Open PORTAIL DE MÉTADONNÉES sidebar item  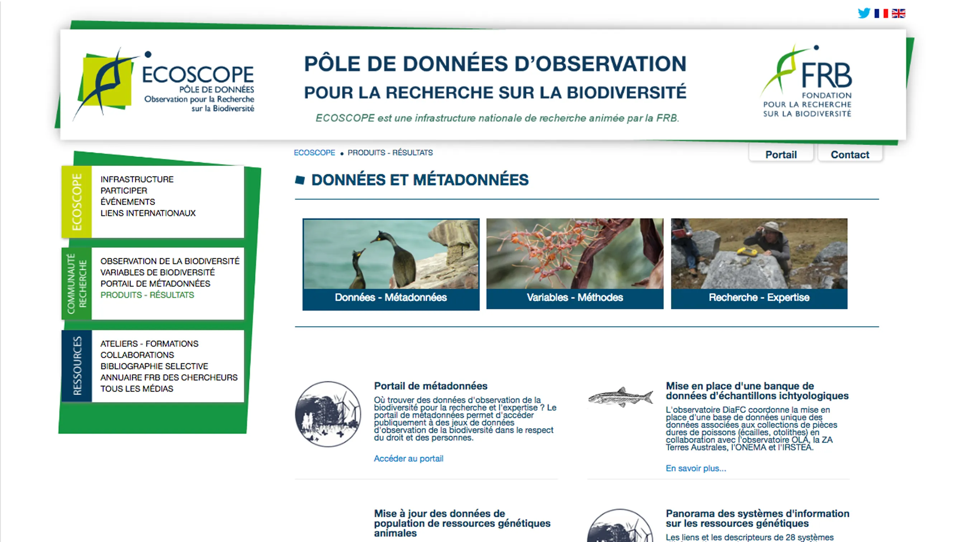(x=155, y=283)
